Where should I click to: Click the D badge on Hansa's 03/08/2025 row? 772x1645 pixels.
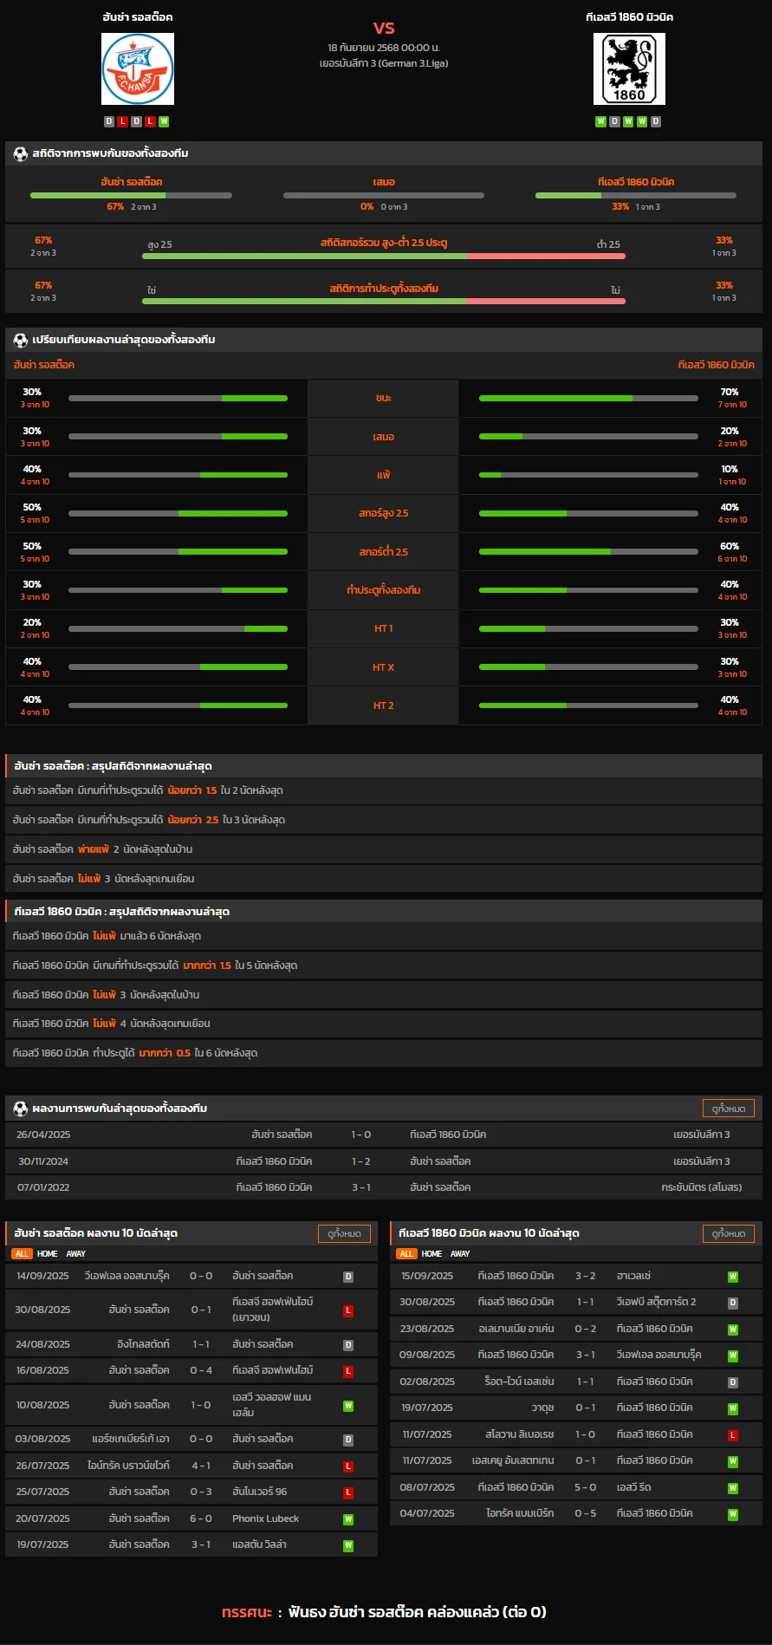pyautogui.click(x=348, y=1440)
